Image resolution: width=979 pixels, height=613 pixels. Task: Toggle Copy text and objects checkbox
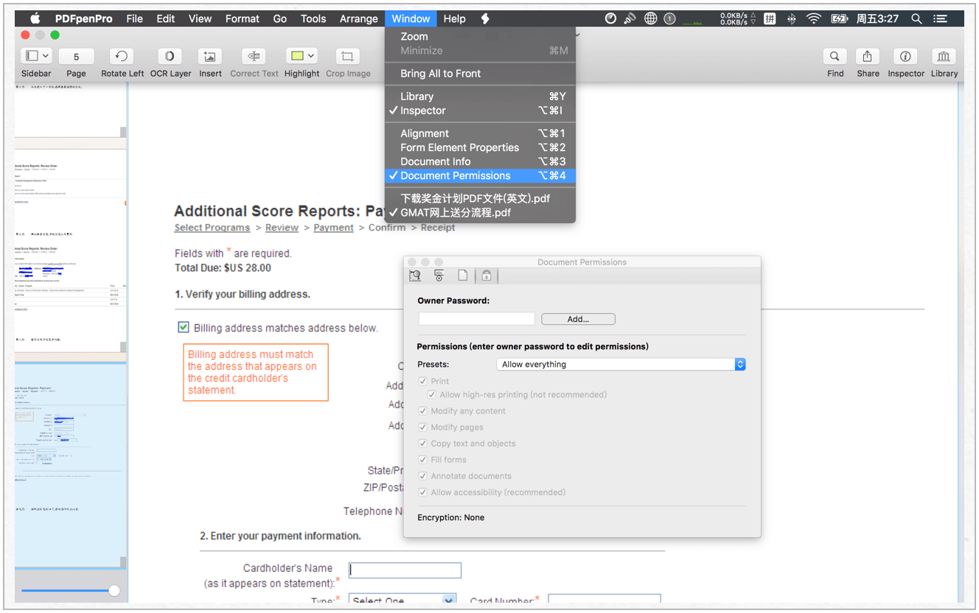422,444
